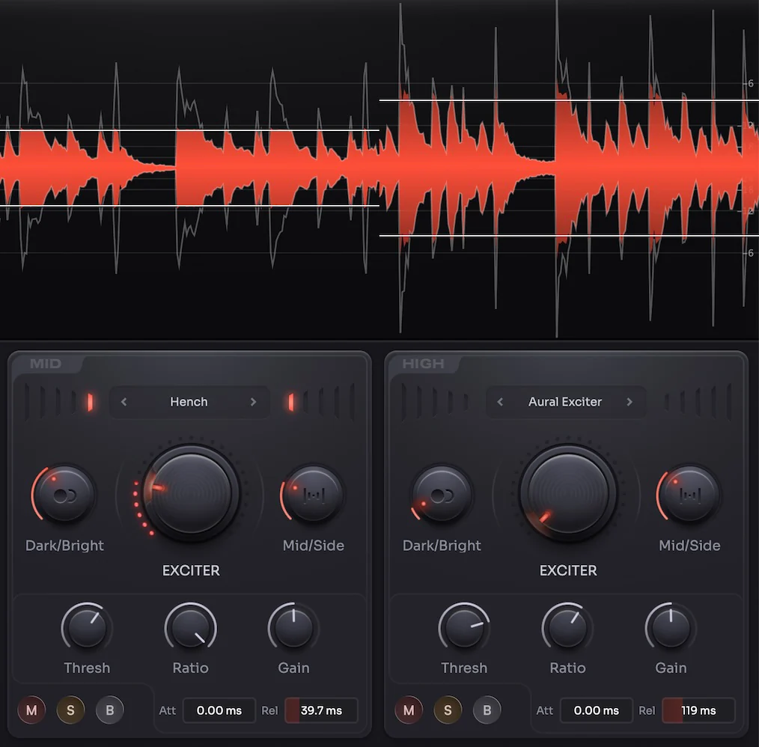Click the red drive LED beside the Hench preset
The height and width of the screenshot is (747, 759).
[x=90, y=403]
